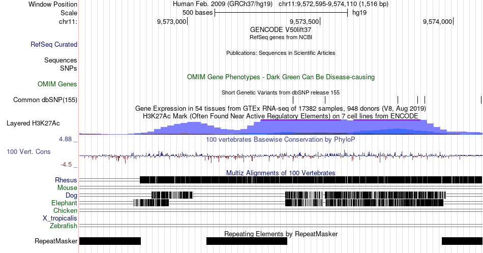Click the GENCODE V50lift37 track title

point(281,29)
